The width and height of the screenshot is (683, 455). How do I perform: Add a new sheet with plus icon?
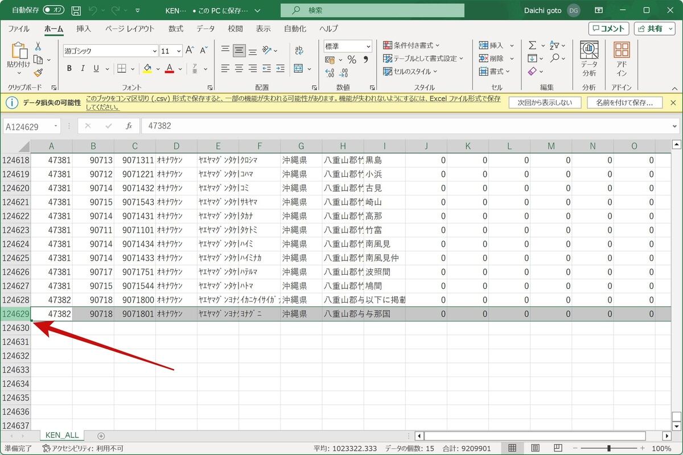(101, 436)
